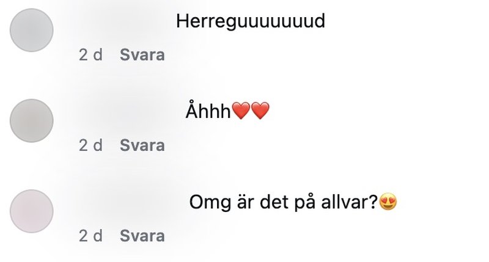Open the 2 d timestamp under the Omg comment
This screenshot has height=262, width=489.
tap(90, 236)
